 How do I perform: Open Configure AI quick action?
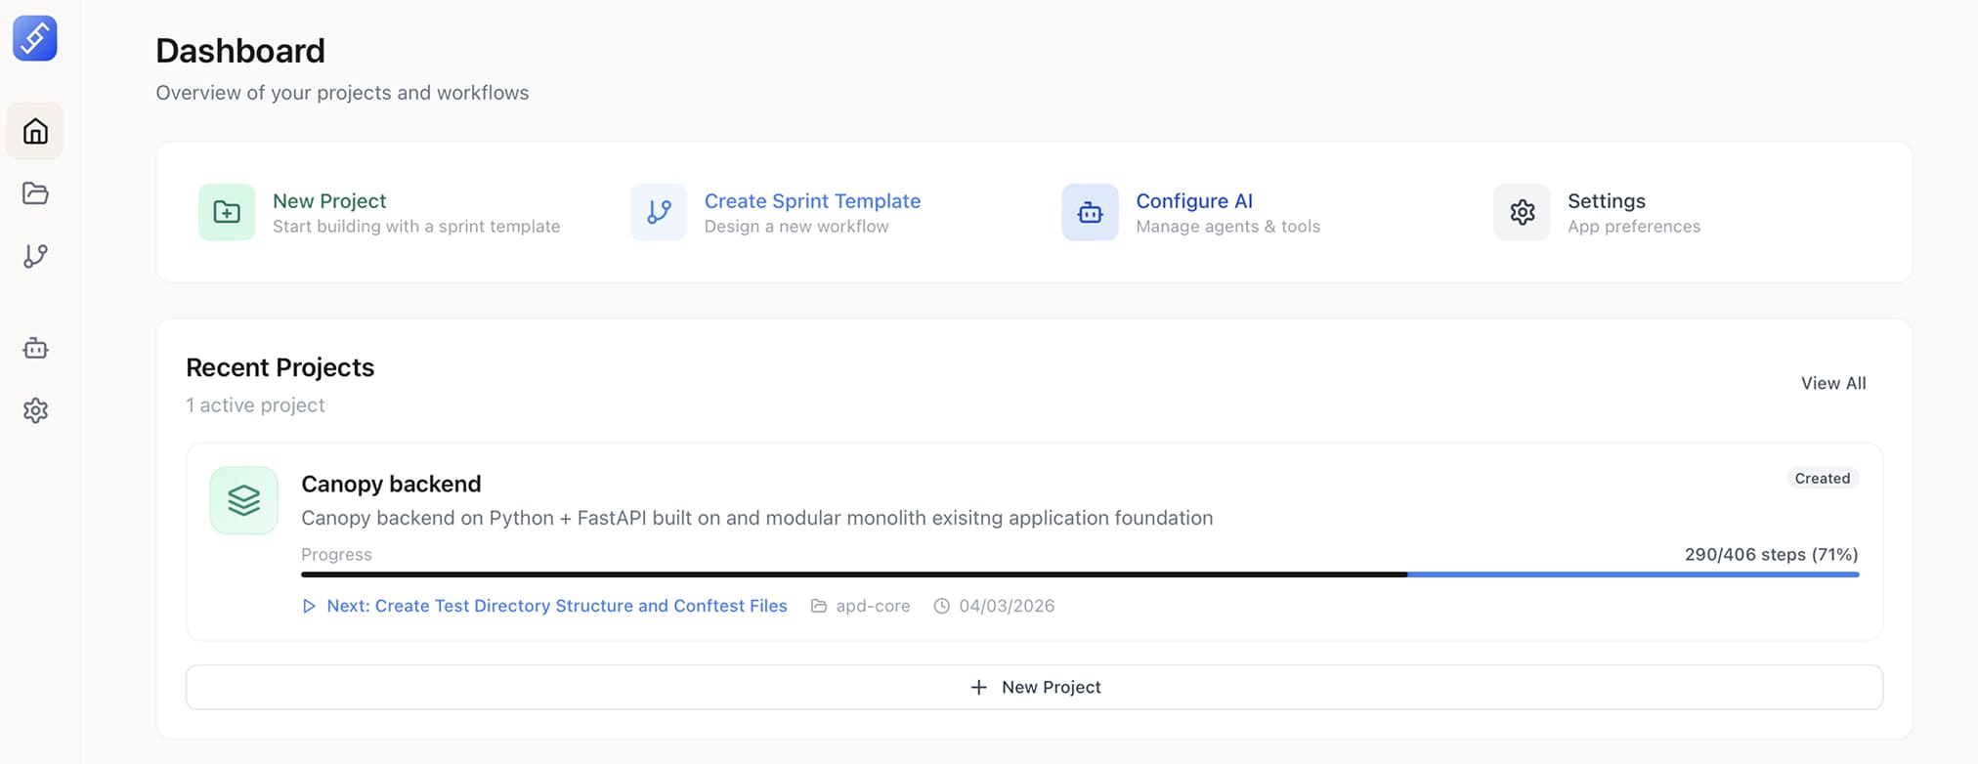[x=1193, y=201]
